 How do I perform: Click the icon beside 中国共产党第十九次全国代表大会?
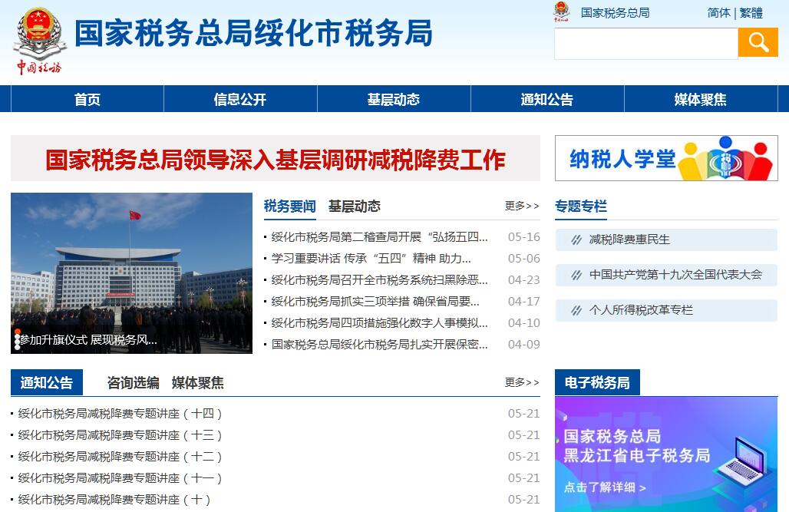pos(576,275)
